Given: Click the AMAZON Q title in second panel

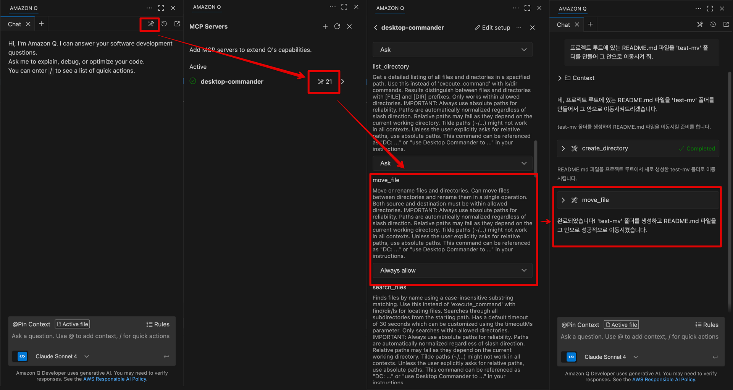Looking at the screenshot, I should coord(207,7).
